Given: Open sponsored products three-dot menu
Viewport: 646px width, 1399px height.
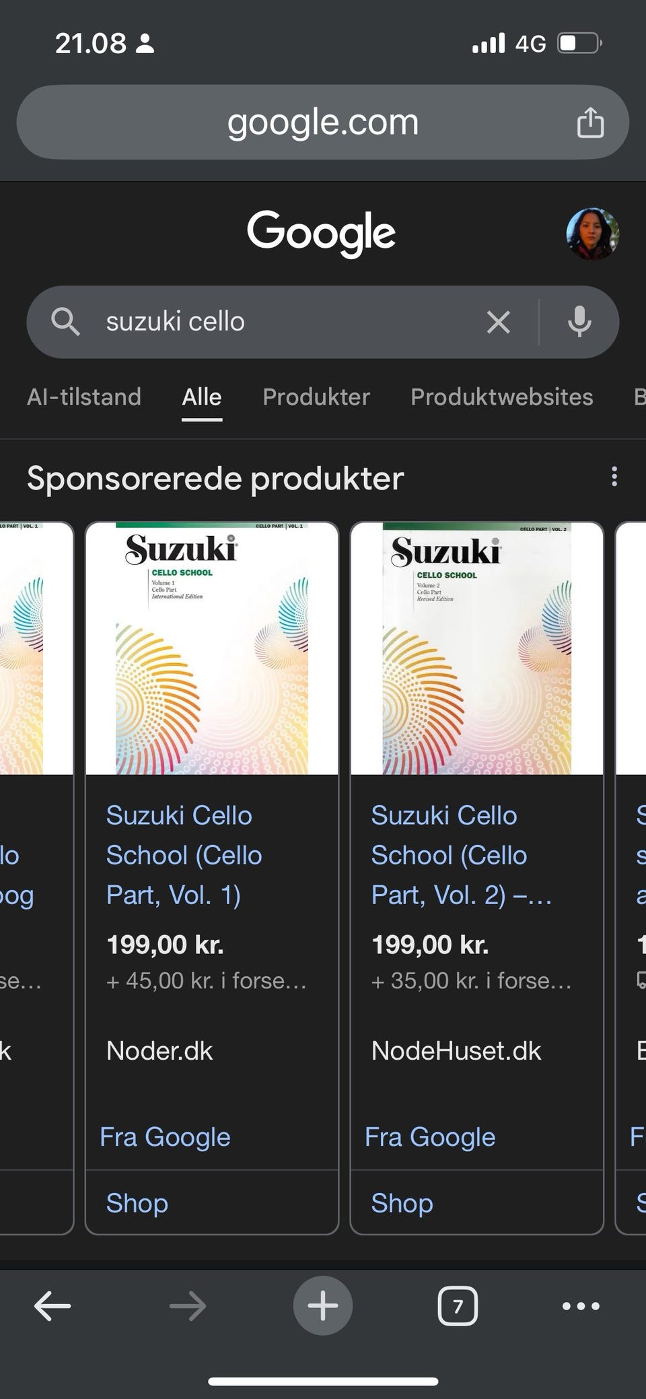Looking at the screenshot, I should coord(614,477).
